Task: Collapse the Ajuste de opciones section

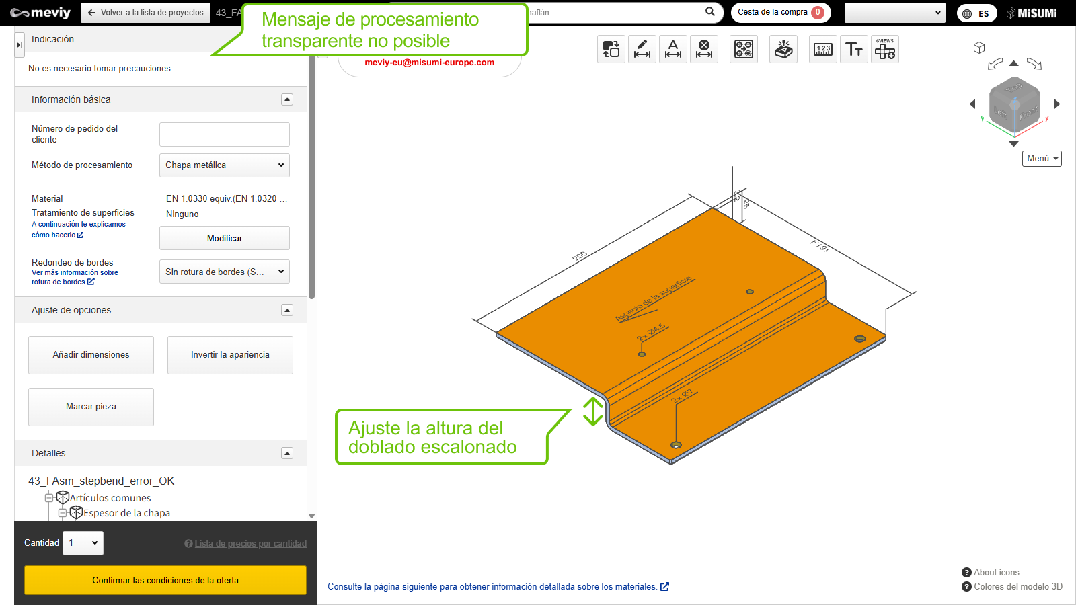Action: (287, 310)
